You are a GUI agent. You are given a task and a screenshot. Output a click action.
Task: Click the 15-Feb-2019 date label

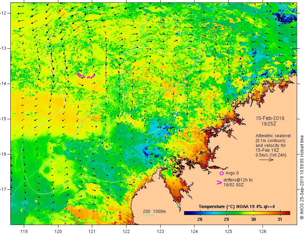(x=270, y=118)
